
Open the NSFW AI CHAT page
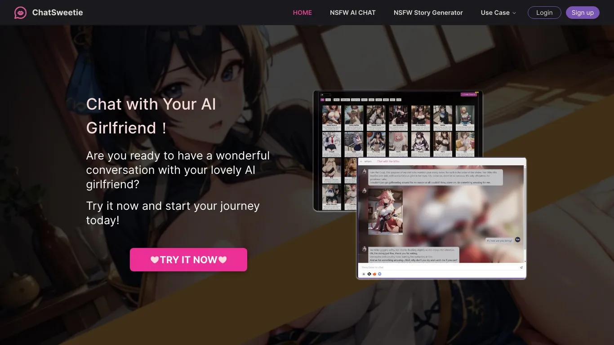[x=352, y=13]
